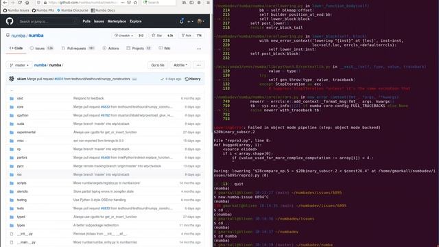Open the browser library icon
This screenshot has height=247, width=439.
(x=185, y=3)
